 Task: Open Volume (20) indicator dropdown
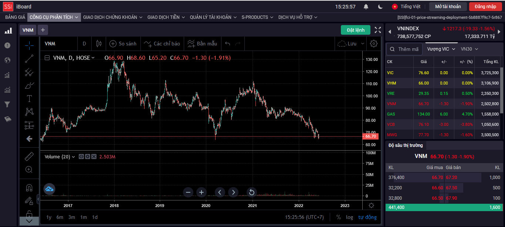73,157
